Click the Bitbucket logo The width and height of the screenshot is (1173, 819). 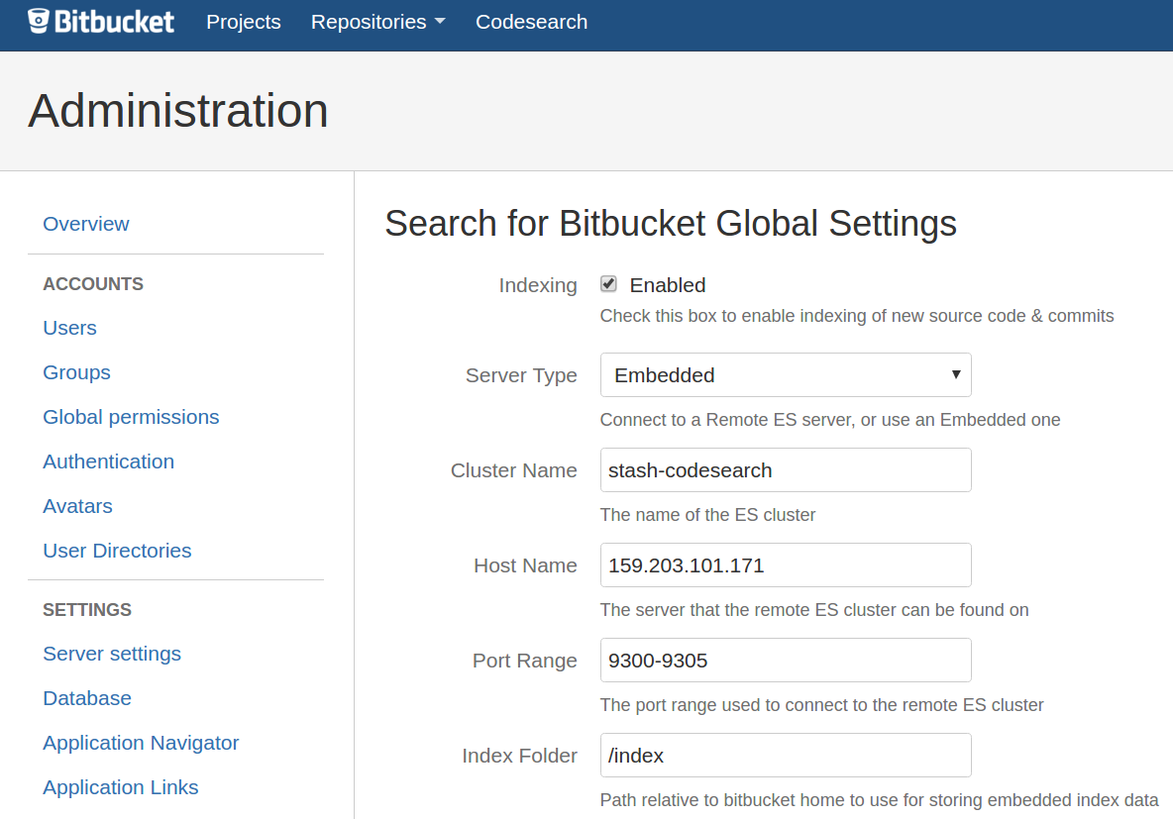pyautogui.click(x=101, y=22)
